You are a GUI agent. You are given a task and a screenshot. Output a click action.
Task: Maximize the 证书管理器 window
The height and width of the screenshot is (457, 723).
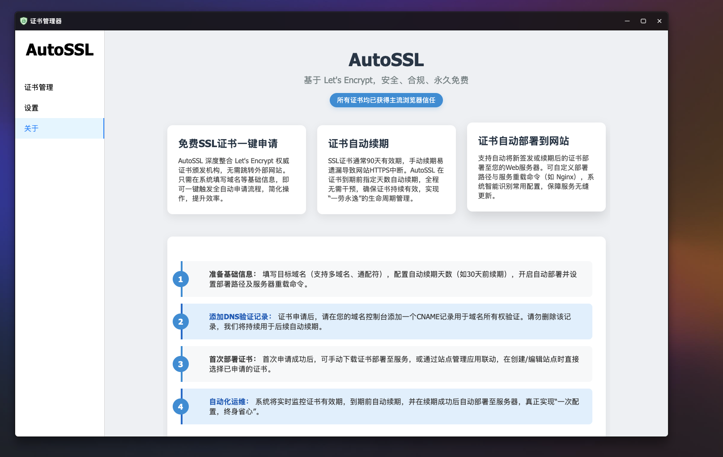point(643,21)
